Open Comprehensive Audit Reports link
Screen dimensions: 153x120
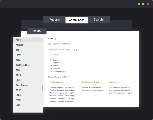60,44
